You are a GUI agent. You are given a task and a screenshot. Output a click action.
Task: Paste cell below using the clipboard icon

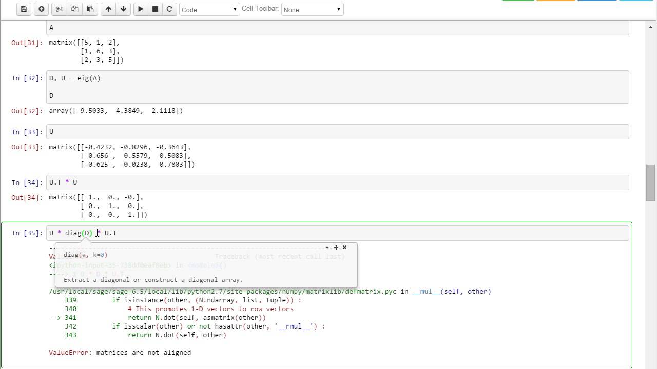tap(90, 9)
